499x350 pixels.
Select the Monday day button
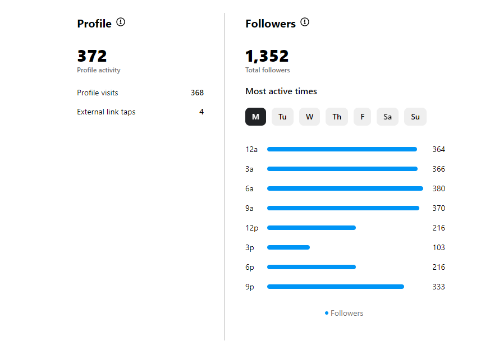(x=255, y=117)
